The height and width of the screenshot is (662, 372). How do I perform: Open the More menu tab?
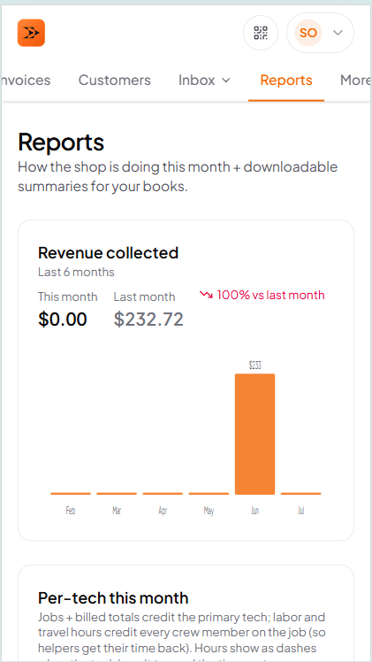pos(355,81)
